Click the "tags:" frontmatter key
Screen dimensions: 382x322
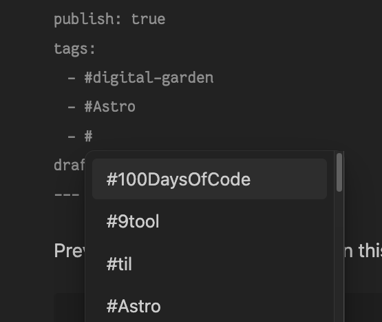tap(74, 50)
